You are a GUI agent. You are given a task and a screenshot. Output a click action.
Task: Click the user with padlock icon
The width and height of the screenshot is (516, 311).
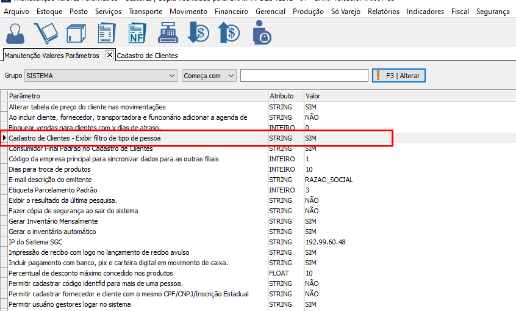[261, 33]
